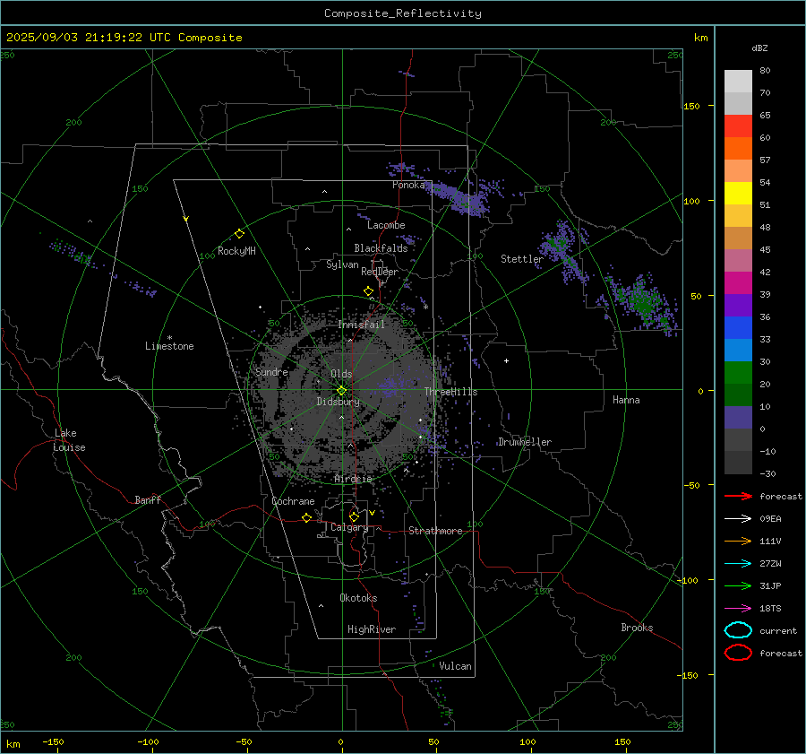806x754 pixels.
Task: Click the dark orange swatch near 60 dBZ
Action: [738, 148]
